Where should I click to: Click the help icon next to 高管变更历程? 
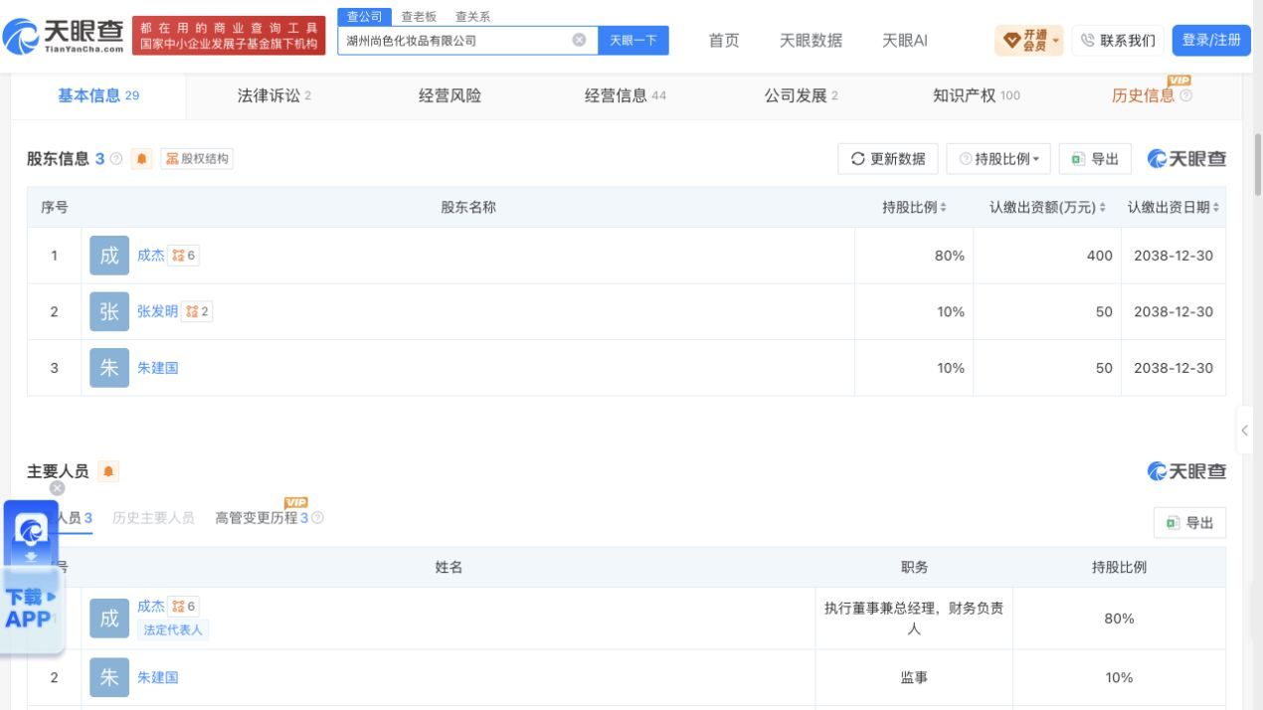[318, 518]
